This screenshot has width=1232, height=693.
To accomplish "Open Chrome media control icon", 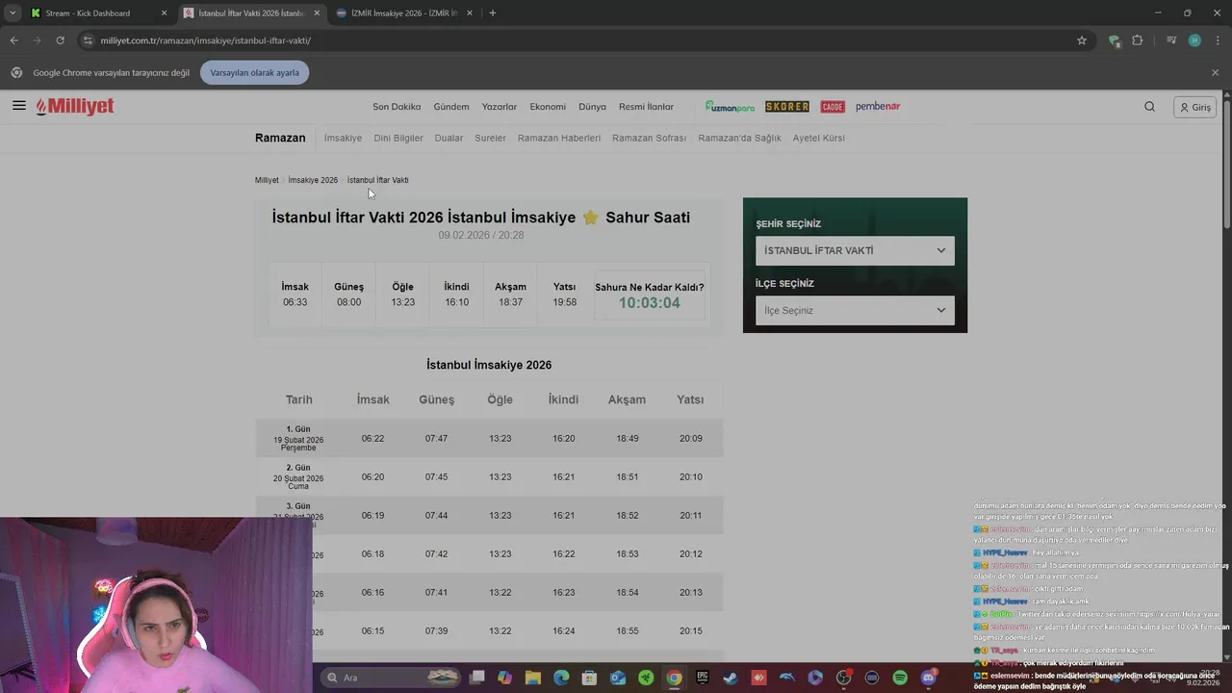I will click(x=1171, y=40).
